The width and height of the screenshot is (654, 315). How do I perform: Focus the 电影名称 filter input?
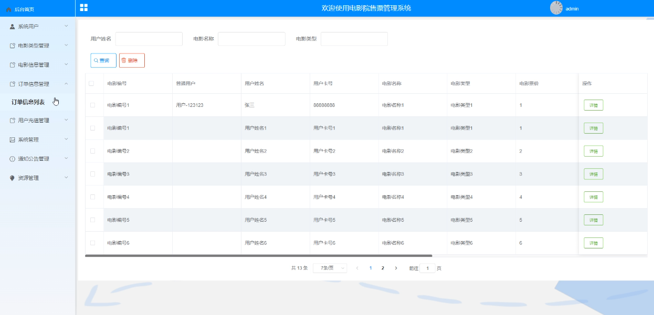pyautogui.click(x=251, y=39)
